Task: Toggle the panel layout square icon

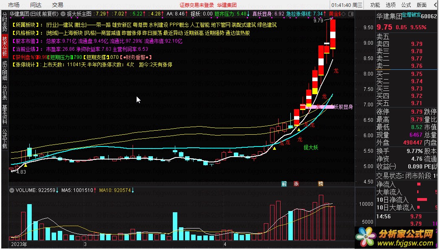Action: click(x=351, y=14)
